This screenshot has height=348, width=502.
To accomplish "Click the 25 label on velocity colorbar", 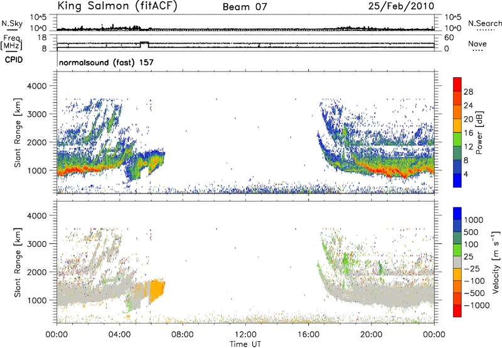I will [468, 257].
